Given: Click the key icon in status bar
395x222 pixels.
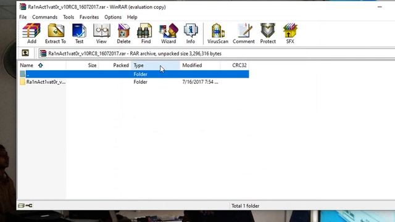Looking at the screenshot, I should pos(29,205).
